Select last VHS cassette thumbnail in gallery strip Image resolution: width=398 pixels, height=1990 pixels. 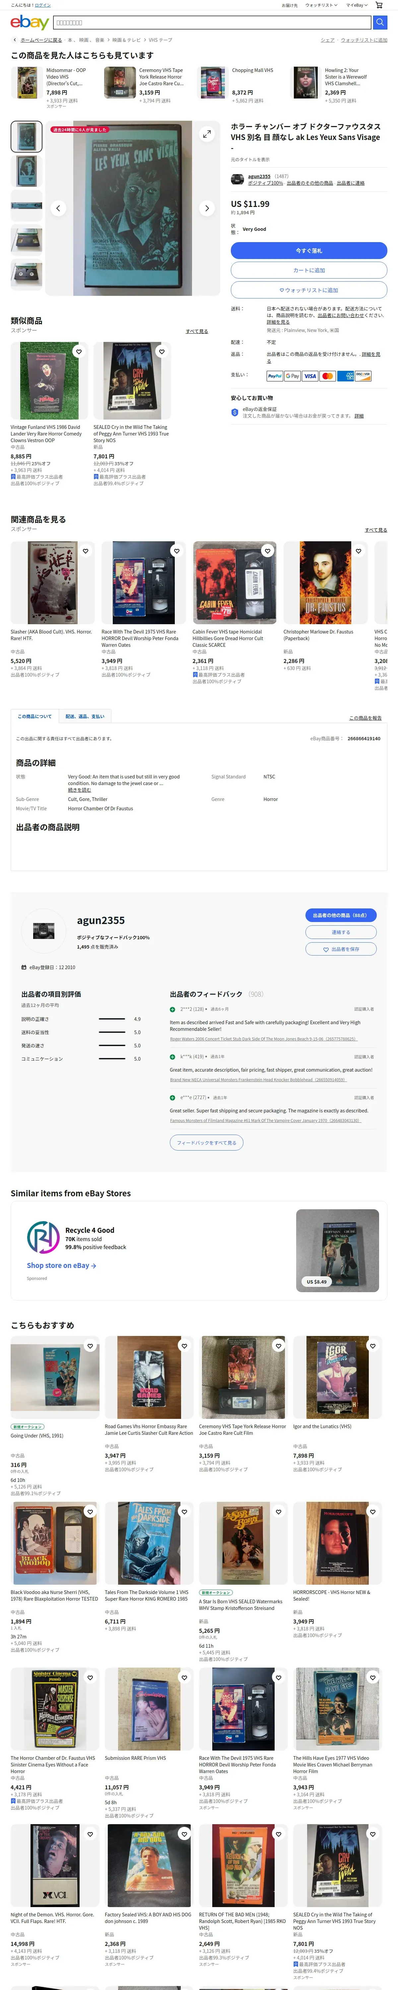pyautogui.click(x=26, y=274)
